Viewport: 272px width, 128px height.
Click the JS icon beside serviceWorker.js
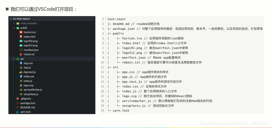(x=21, y=90)
